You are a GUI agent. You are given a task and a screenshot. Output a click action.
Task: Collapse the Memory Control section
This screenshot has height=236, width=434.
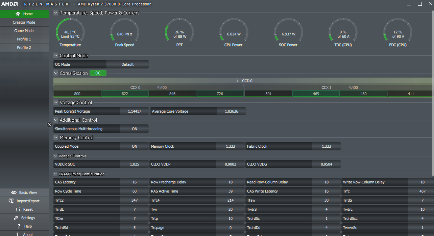56,138
